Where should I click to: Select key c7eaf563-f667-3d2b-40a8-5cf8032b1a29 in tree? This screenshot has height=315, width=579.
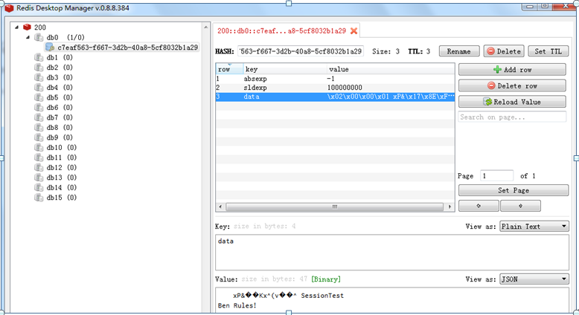coord(128,47)
